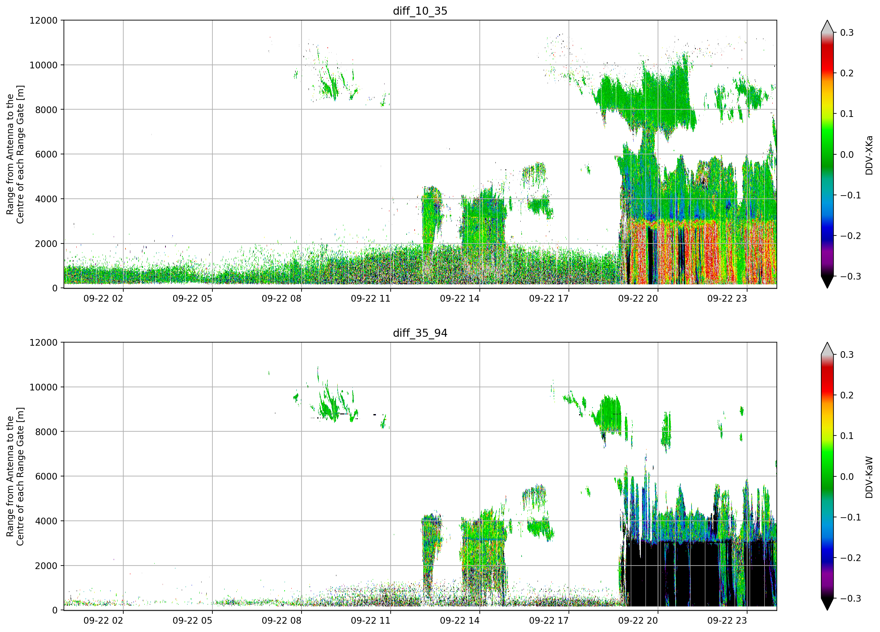The height and width of the screenshot is (632, 880).
Task: Click the 6000 range tick on bottom plot
Action: (46, 476)
